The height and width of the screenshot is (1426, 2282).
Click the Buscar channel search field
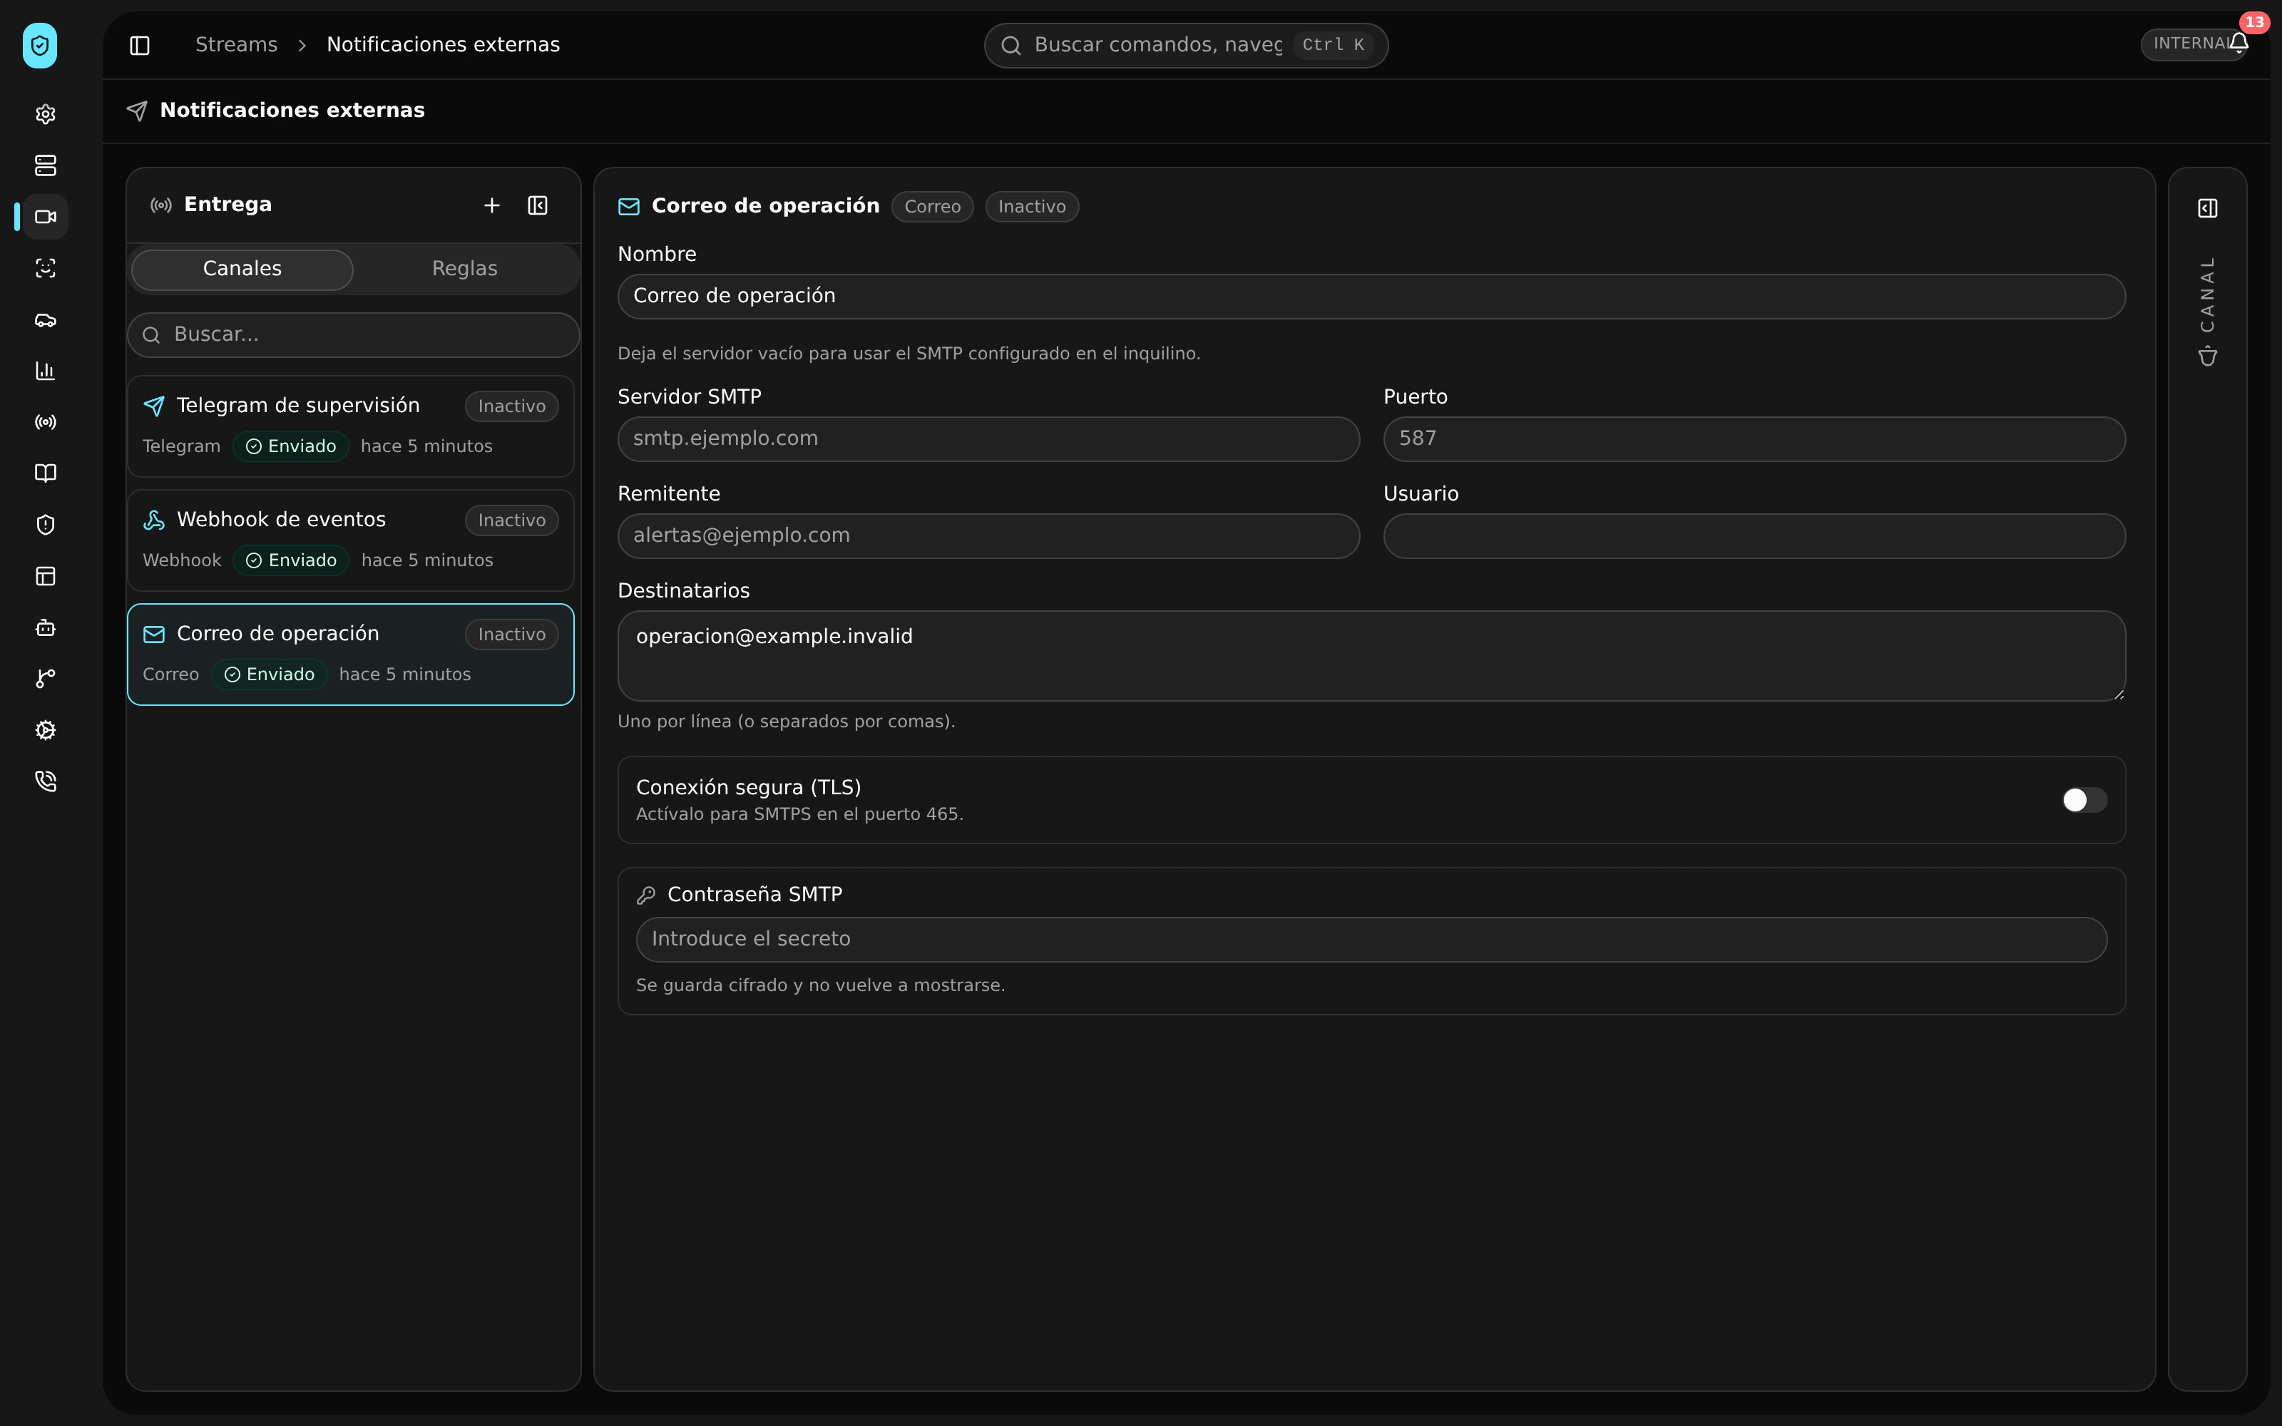pyautogui.click(x=354, y=335)
